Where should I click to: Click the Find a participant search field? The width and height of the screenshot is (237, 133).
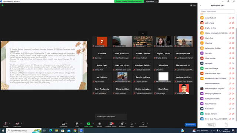pyautogui.click(x=217, y=11)
